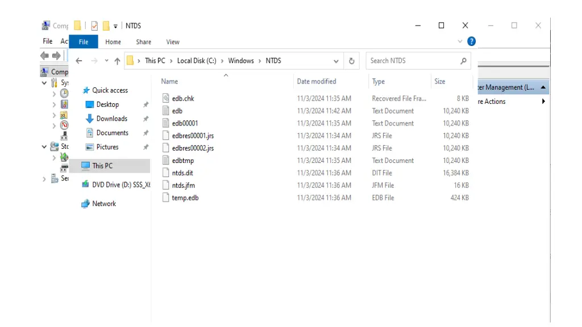Select the edbres00001.jrs file icon
The height and width of the screenshot is (327, 582).
coord(165,136)
